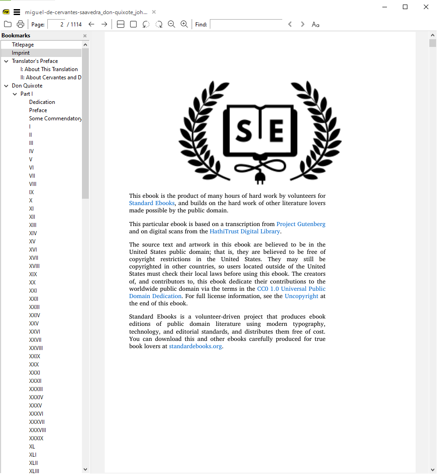Select the single page layout icon

133,24
